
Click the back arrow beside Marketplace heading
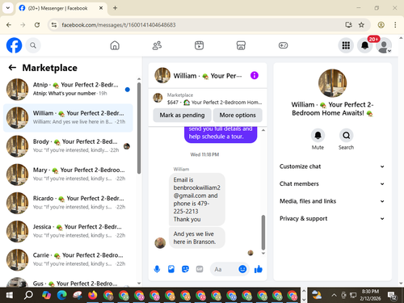[12, 68]
